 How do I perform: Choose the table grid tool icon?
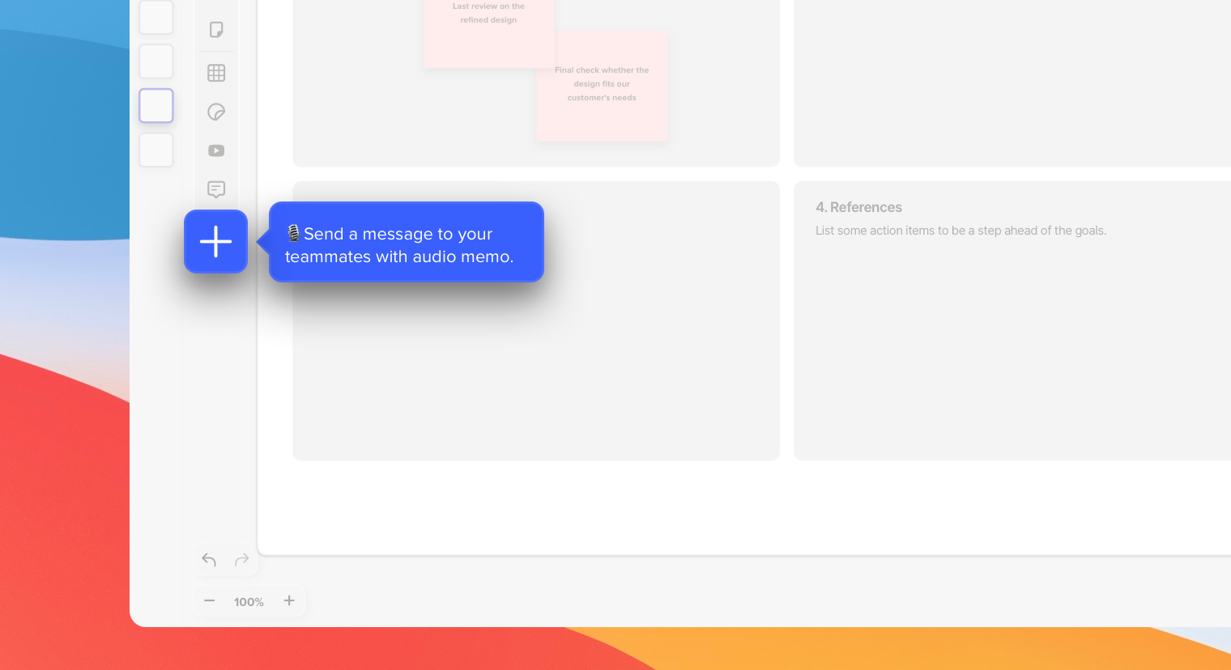(216, 73)
